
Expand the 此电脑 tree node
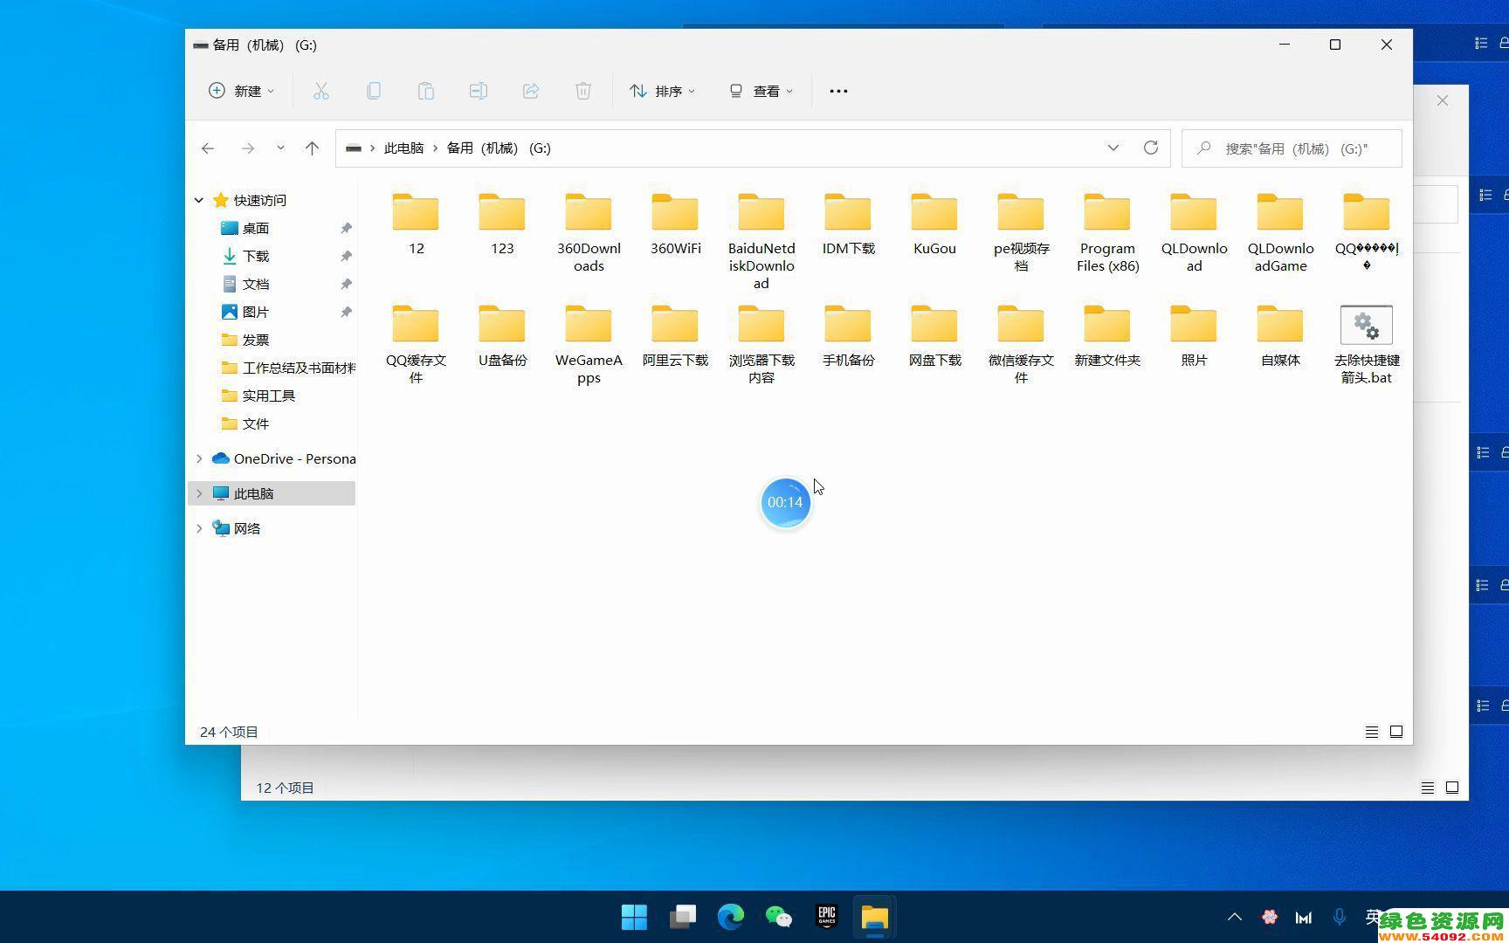click(199, 493)
